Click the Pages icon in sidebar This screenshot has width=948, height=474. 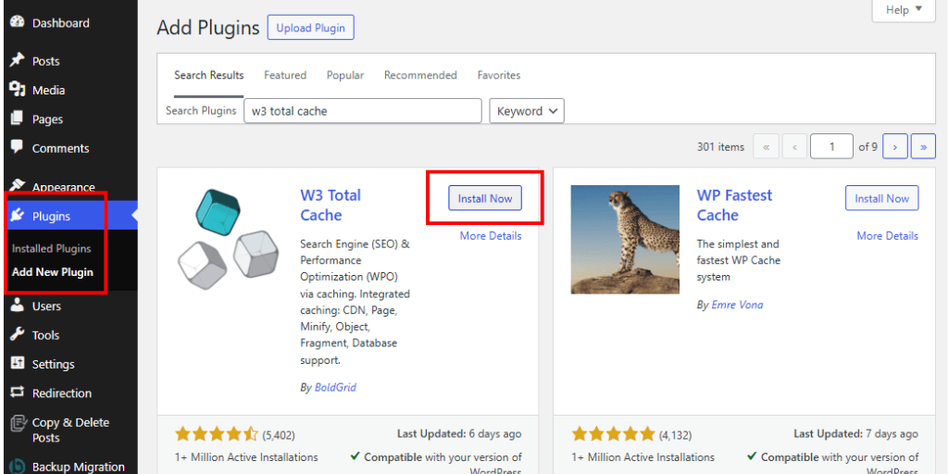pos(18,118)
